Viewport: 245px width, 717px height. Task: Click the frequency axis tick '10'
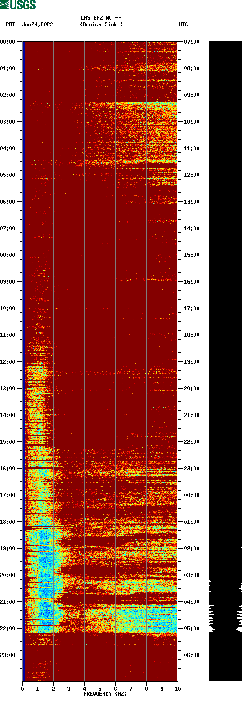pyautogui.click(x=178, y=689)
